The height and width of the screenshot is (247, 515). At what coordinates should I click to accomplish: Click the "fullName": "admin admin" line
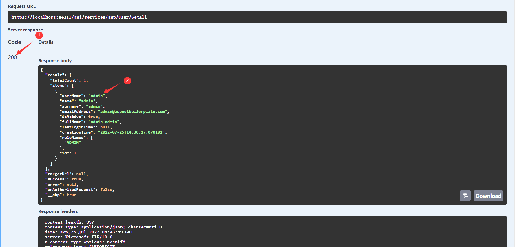[90, 122]
